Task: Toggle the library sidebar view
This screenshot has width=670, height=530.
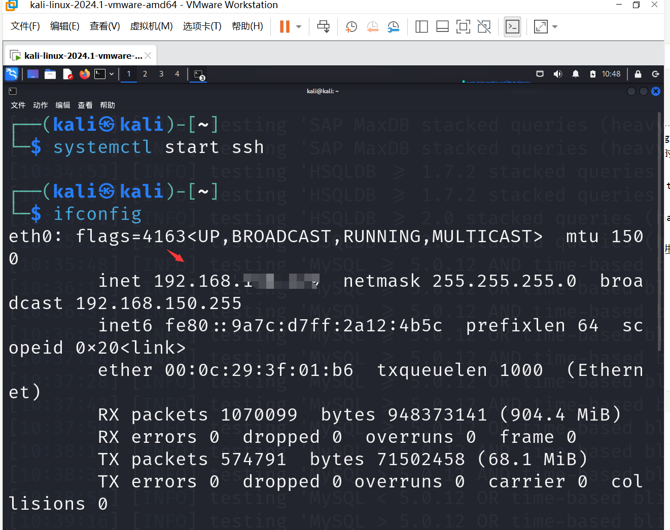Action: point(421,27)
